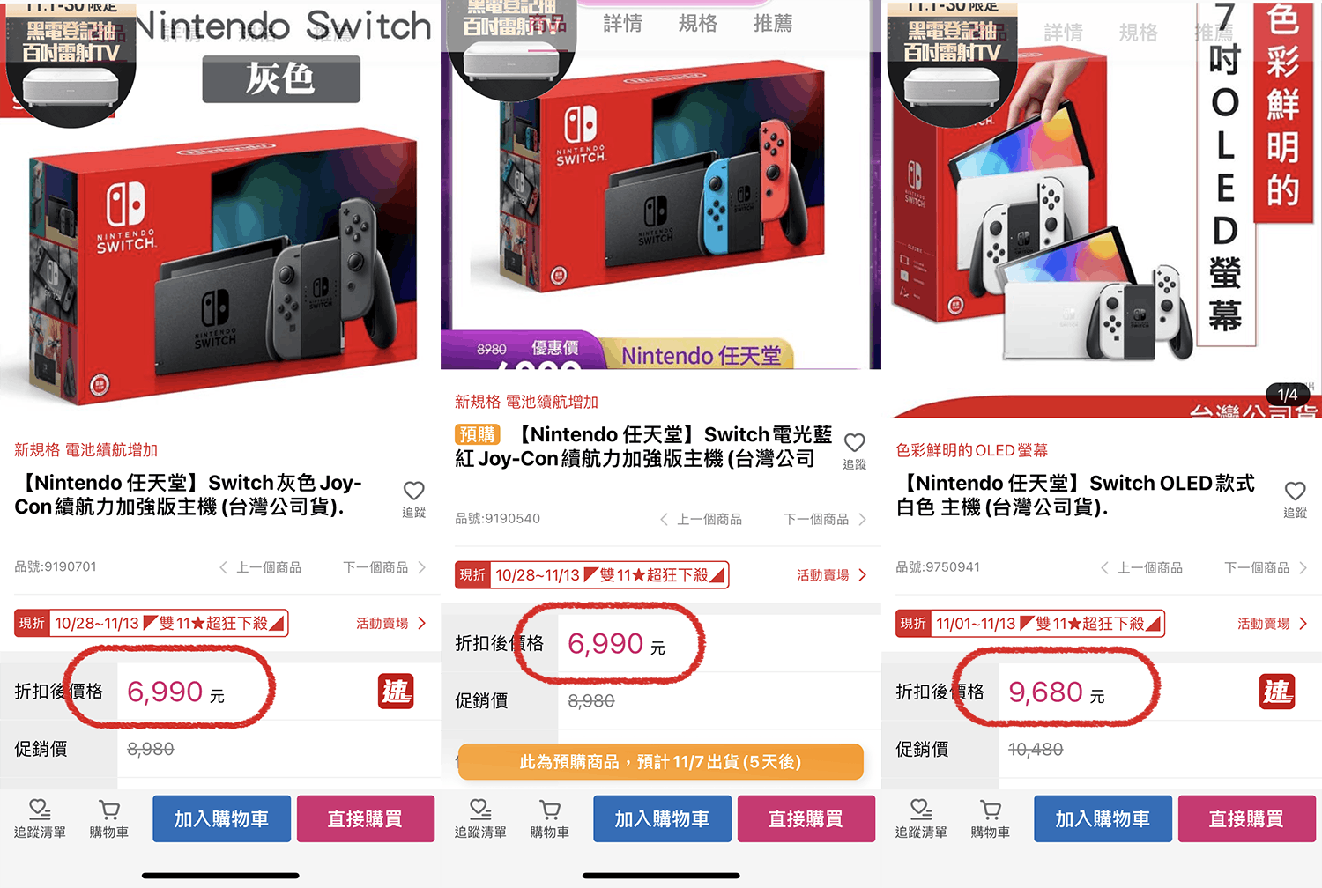The height and width of the screenshot is (888, 1322).
Task: Open 活動賣場 link on gray Switch page
Action: [391, 623]
